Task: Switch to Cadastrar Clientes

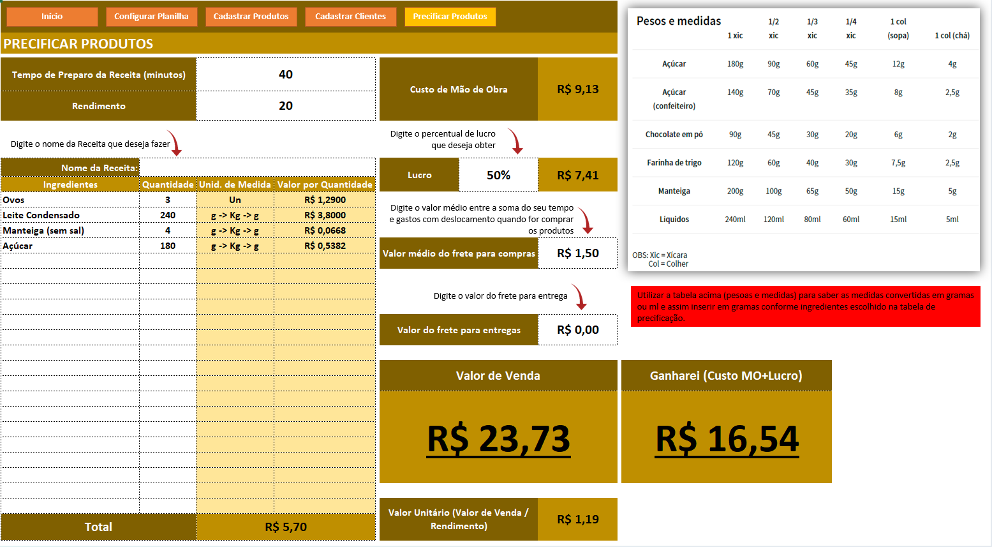Action: pyautogui.click(x=350, y=17)
